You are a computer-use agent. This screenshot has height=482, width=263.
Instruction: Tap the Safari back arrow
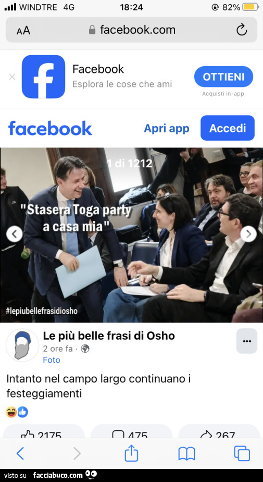20,453
